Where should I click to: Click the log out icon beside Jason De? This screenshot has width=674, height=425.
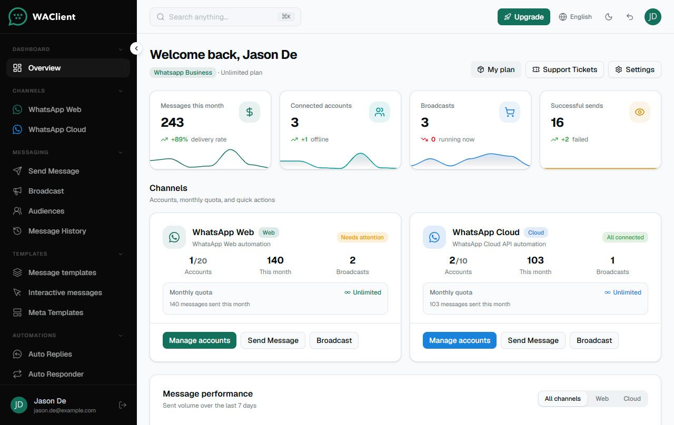click(123, 405)
